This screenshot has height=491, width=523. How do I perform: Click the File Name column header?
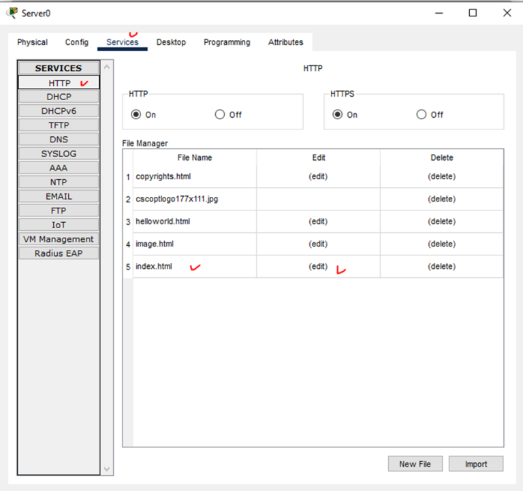click(195, 157)
